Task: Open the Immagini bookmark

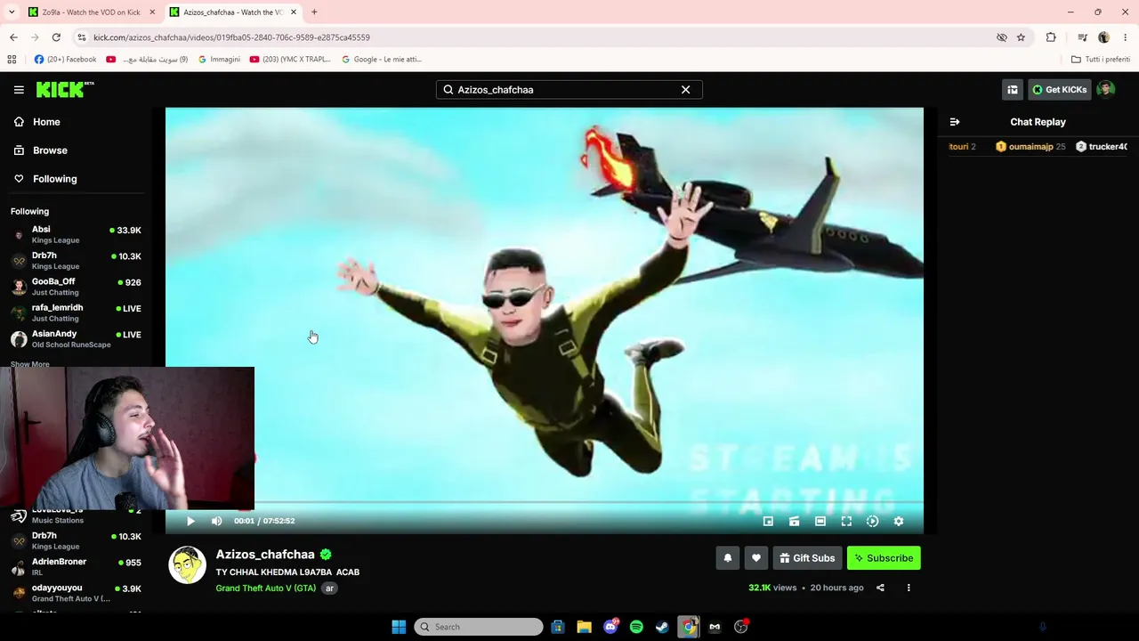Action: pos(219,60)
